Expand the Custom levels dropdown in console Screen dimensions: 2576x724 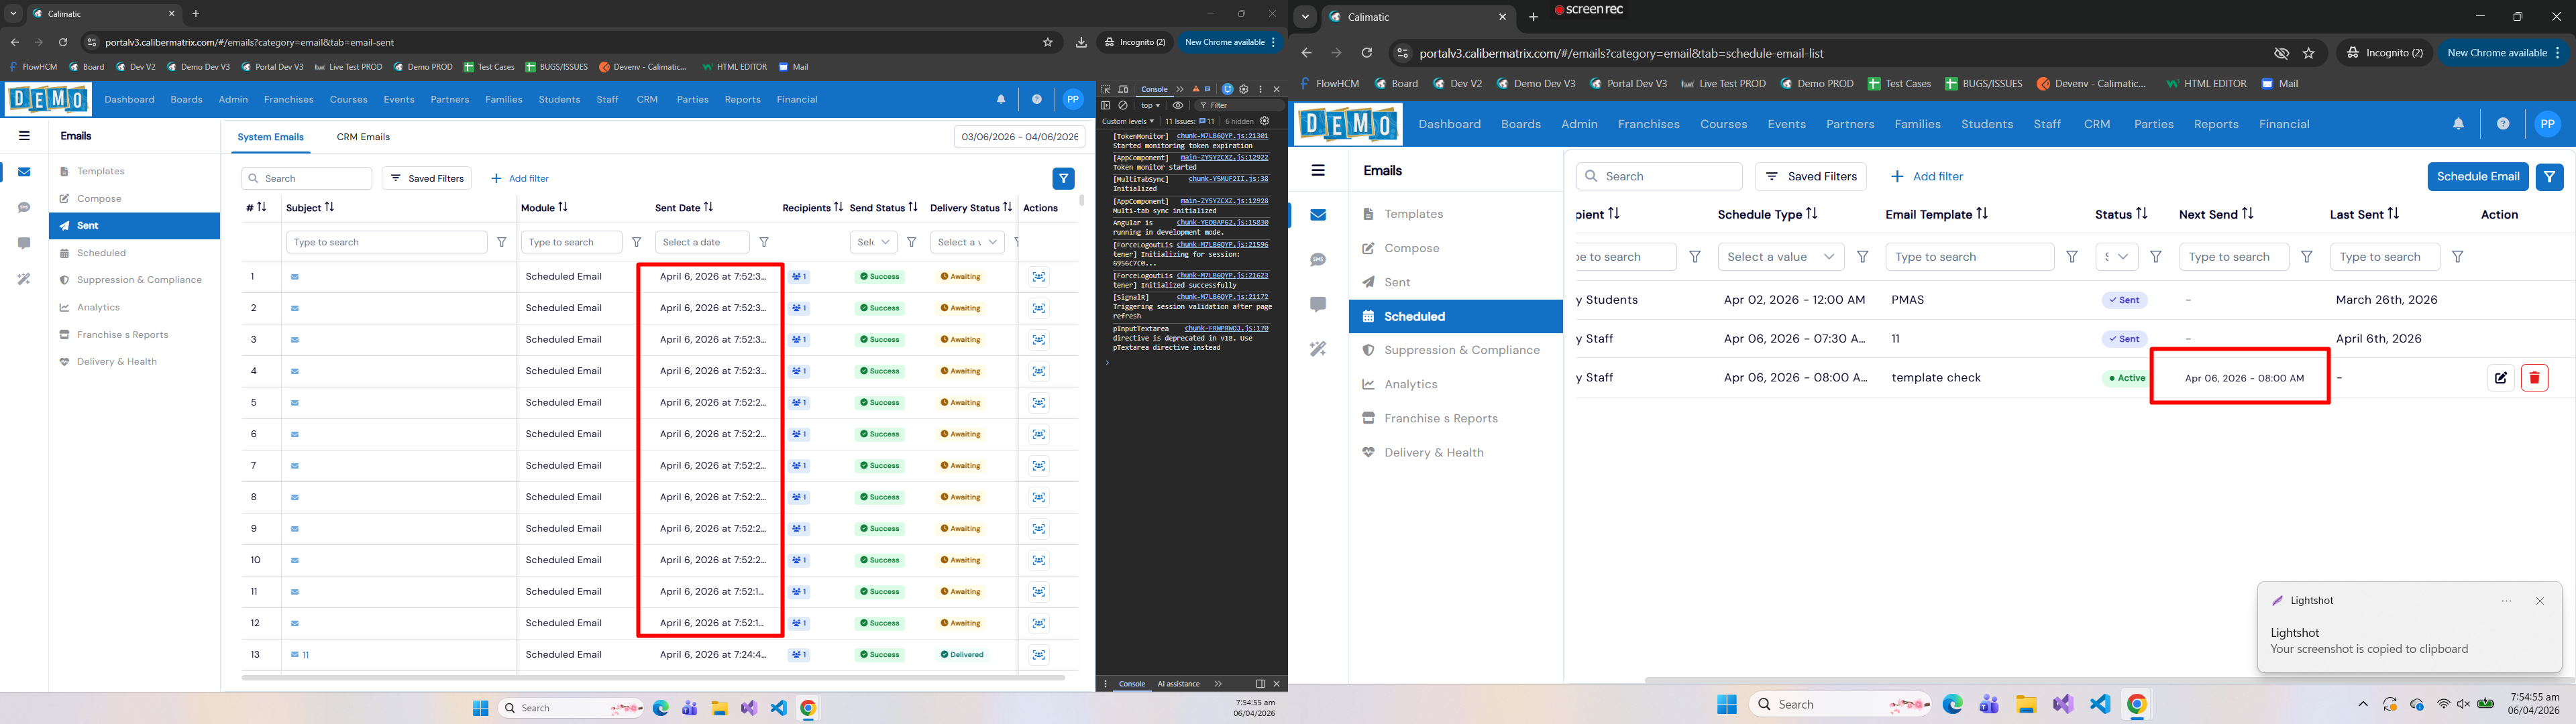[x=1128, y=121]
